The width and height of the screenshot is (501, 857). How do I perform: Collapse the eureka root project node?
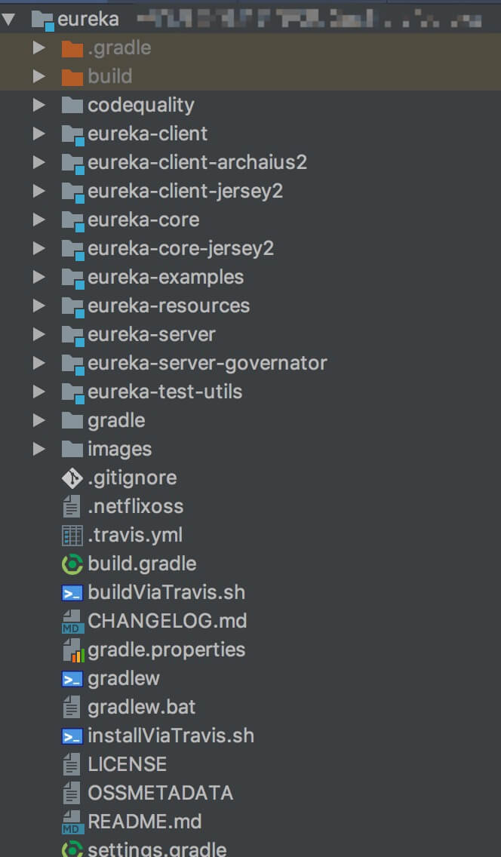tap(9, 20)
